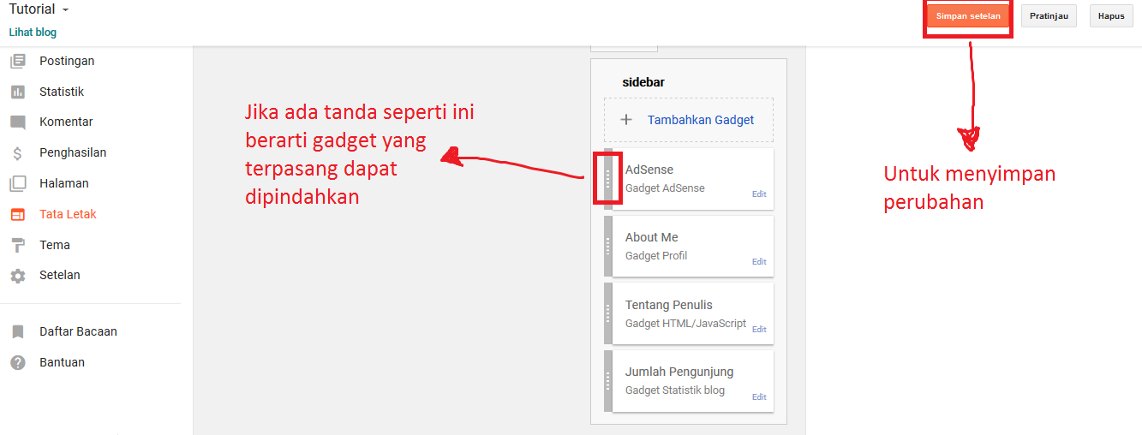Open the Lihat blog link
This screenshot has width=1142, height=435.
click(33, 33)
